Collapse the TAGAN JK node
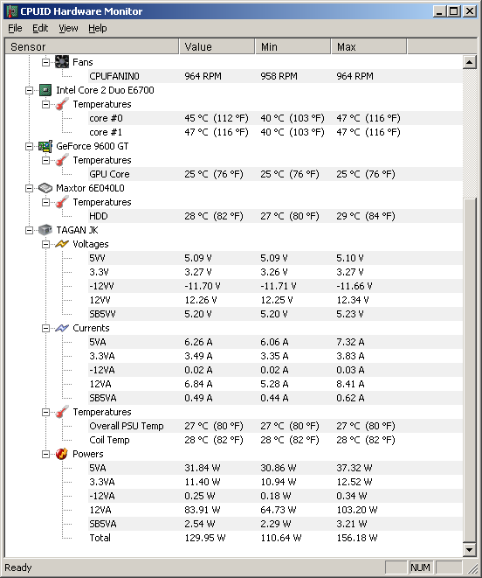 (29, 230)
